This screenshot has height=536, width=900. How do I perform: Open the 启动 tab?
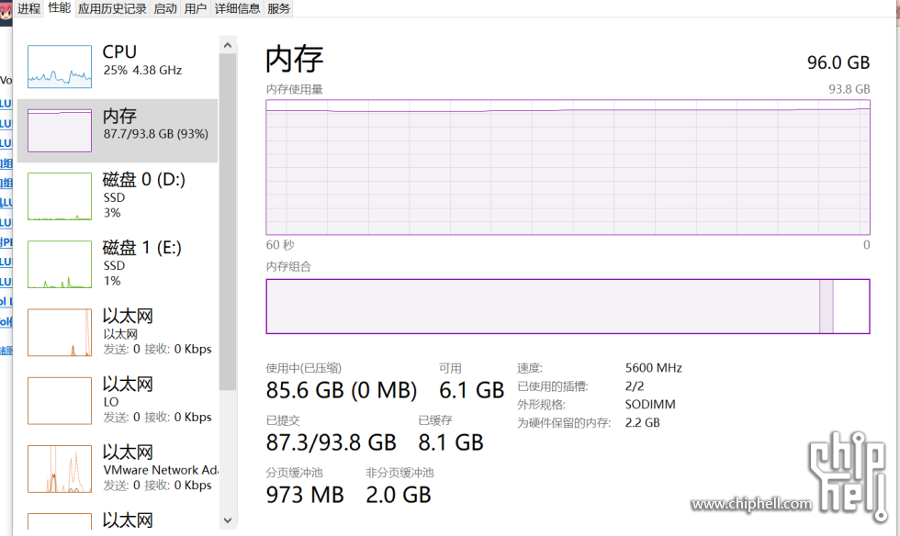pos(165,8)
